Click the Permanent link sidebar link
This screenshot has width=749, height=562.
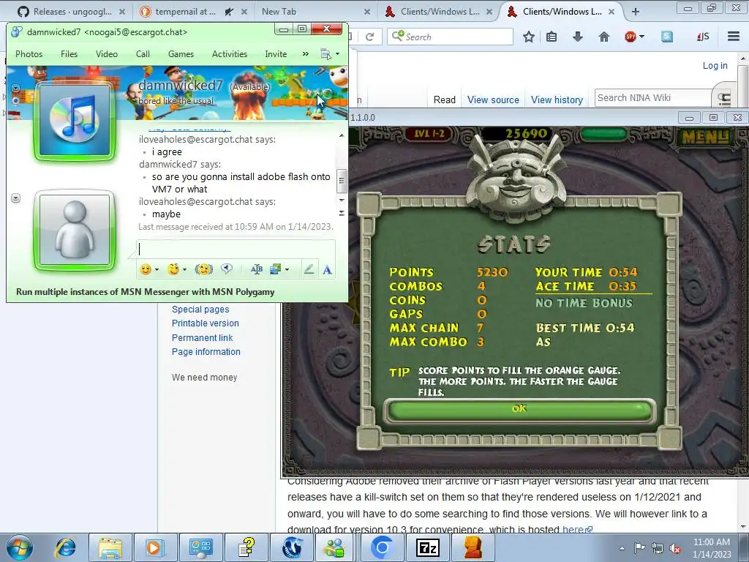click(202, 337)
